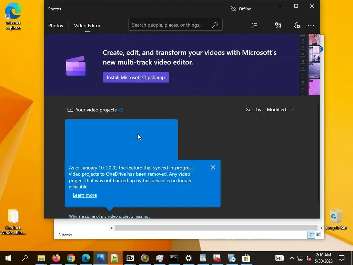Switch File Explorer to large icons view

(319, 235)
